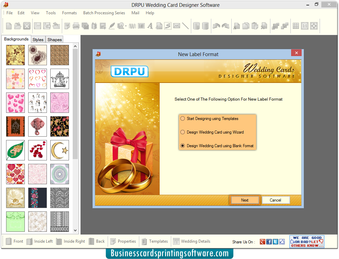Open the View menu

click(x=35, y=13)
